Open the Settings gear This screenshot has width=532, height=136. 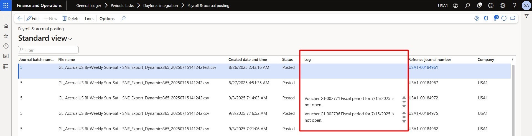pyautogui.click(x=503, y=6)
